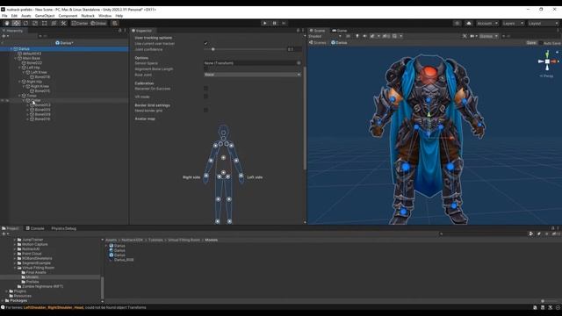Toggle Need border grid checkbox
The image size is (562, 316).
205,111
